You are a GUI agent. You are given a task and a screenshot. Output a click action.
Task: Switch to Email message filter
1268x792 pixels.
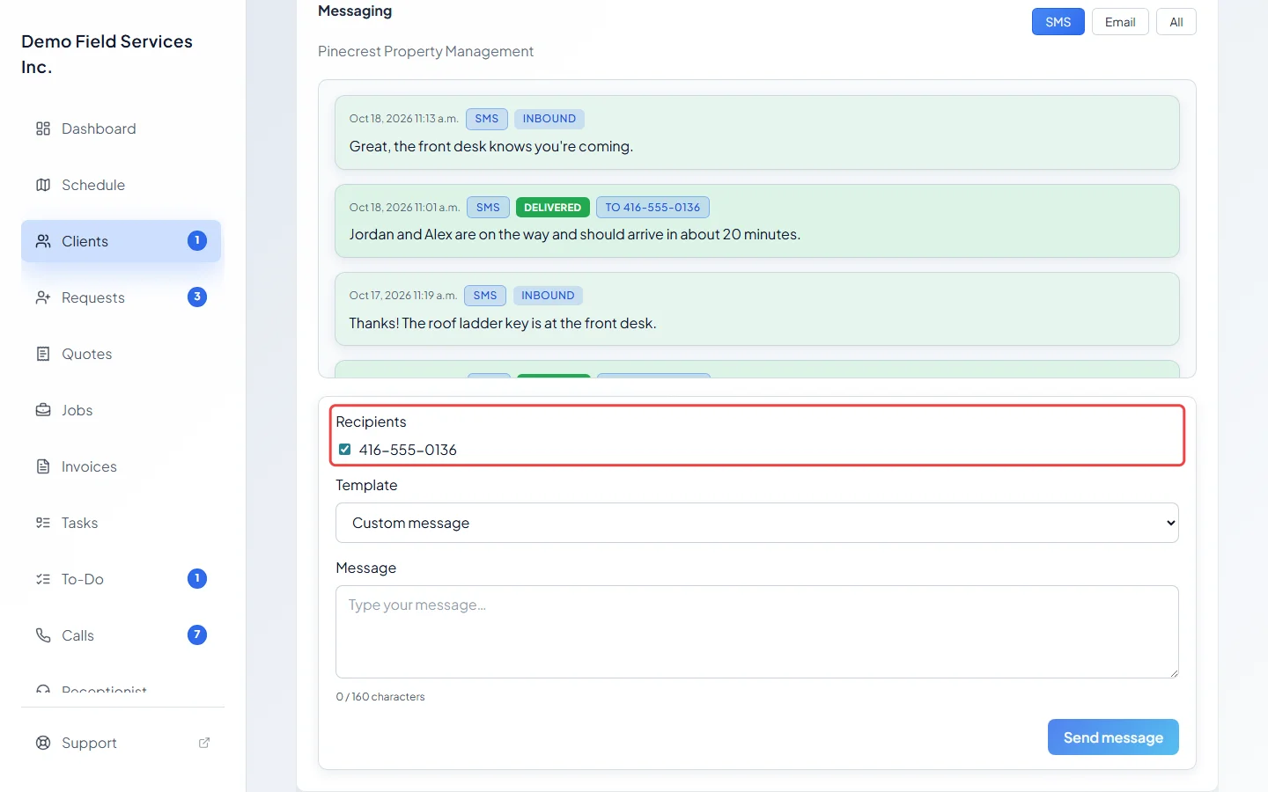coord(1120,22)
